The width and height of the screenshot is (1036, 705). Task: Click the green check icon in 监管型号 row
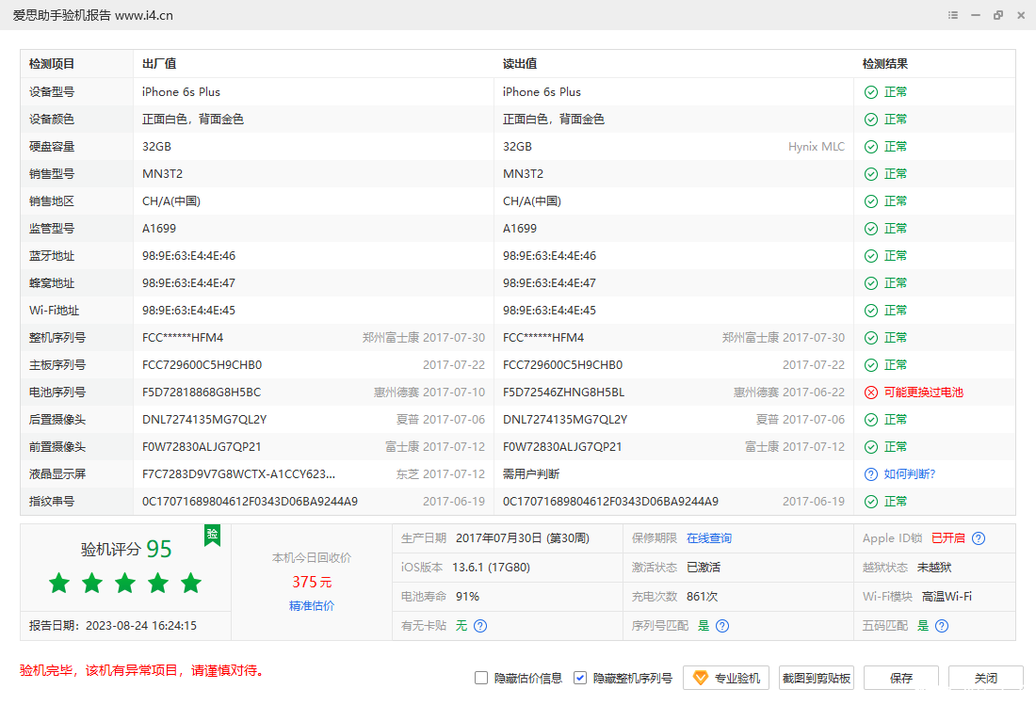point(871,229)
